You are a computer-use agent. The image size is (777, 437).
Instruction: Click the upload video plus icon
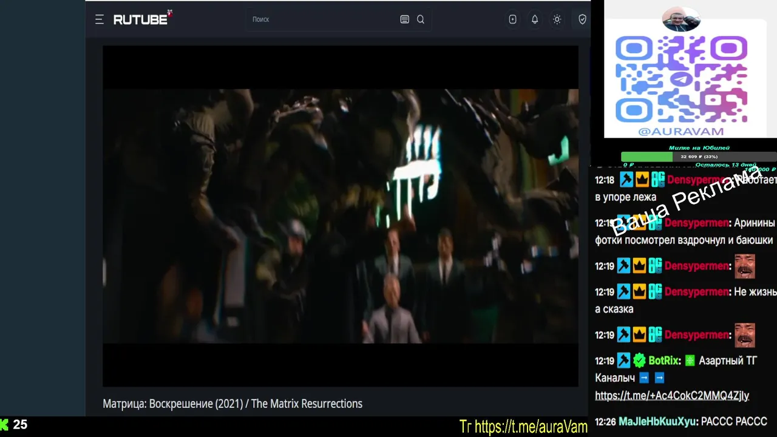[x=513, y=19]
